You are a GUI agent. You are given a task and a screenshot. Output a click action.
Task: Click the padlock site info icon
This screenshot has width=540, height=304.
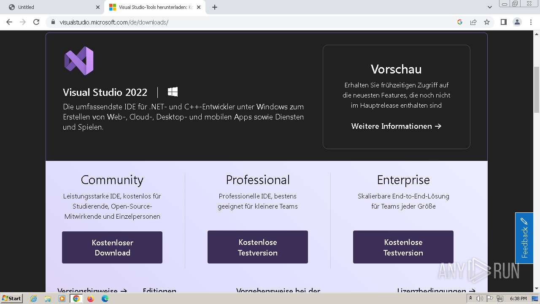[53, 22]
